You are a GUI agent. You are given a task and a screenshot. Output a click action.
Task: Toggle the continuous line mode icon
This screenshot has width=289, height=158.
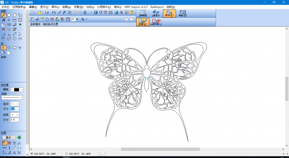click(x=4, y=47)
